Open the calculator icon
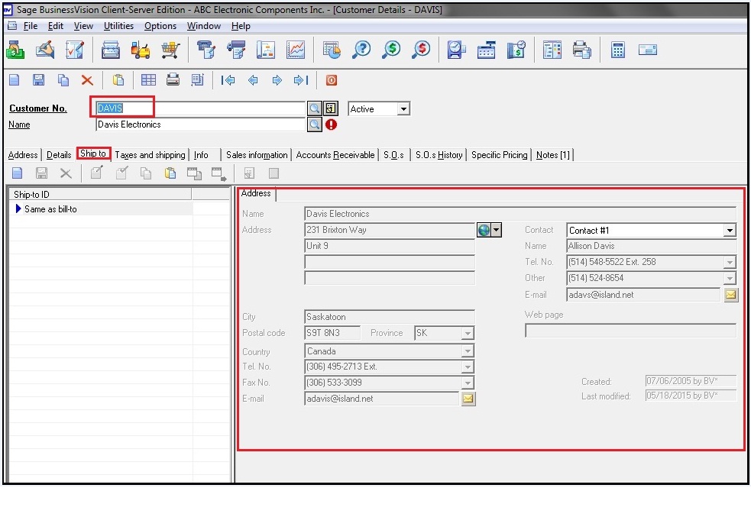Viewport: 751px width, 517px height. [618, 50]
